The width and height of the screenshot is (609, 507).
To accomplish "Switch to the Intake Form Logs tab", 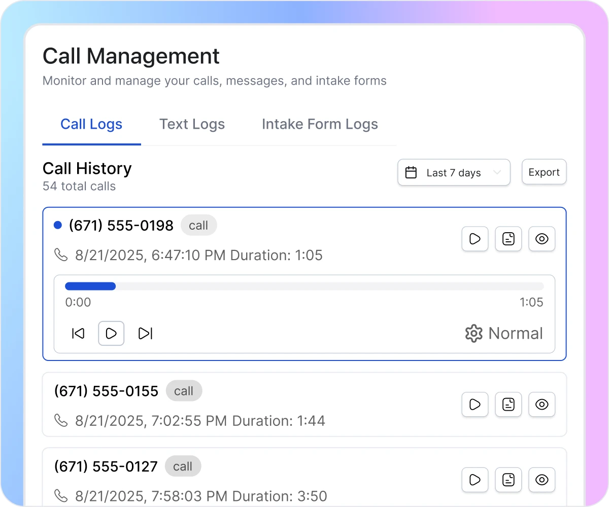I will point(320,124).
